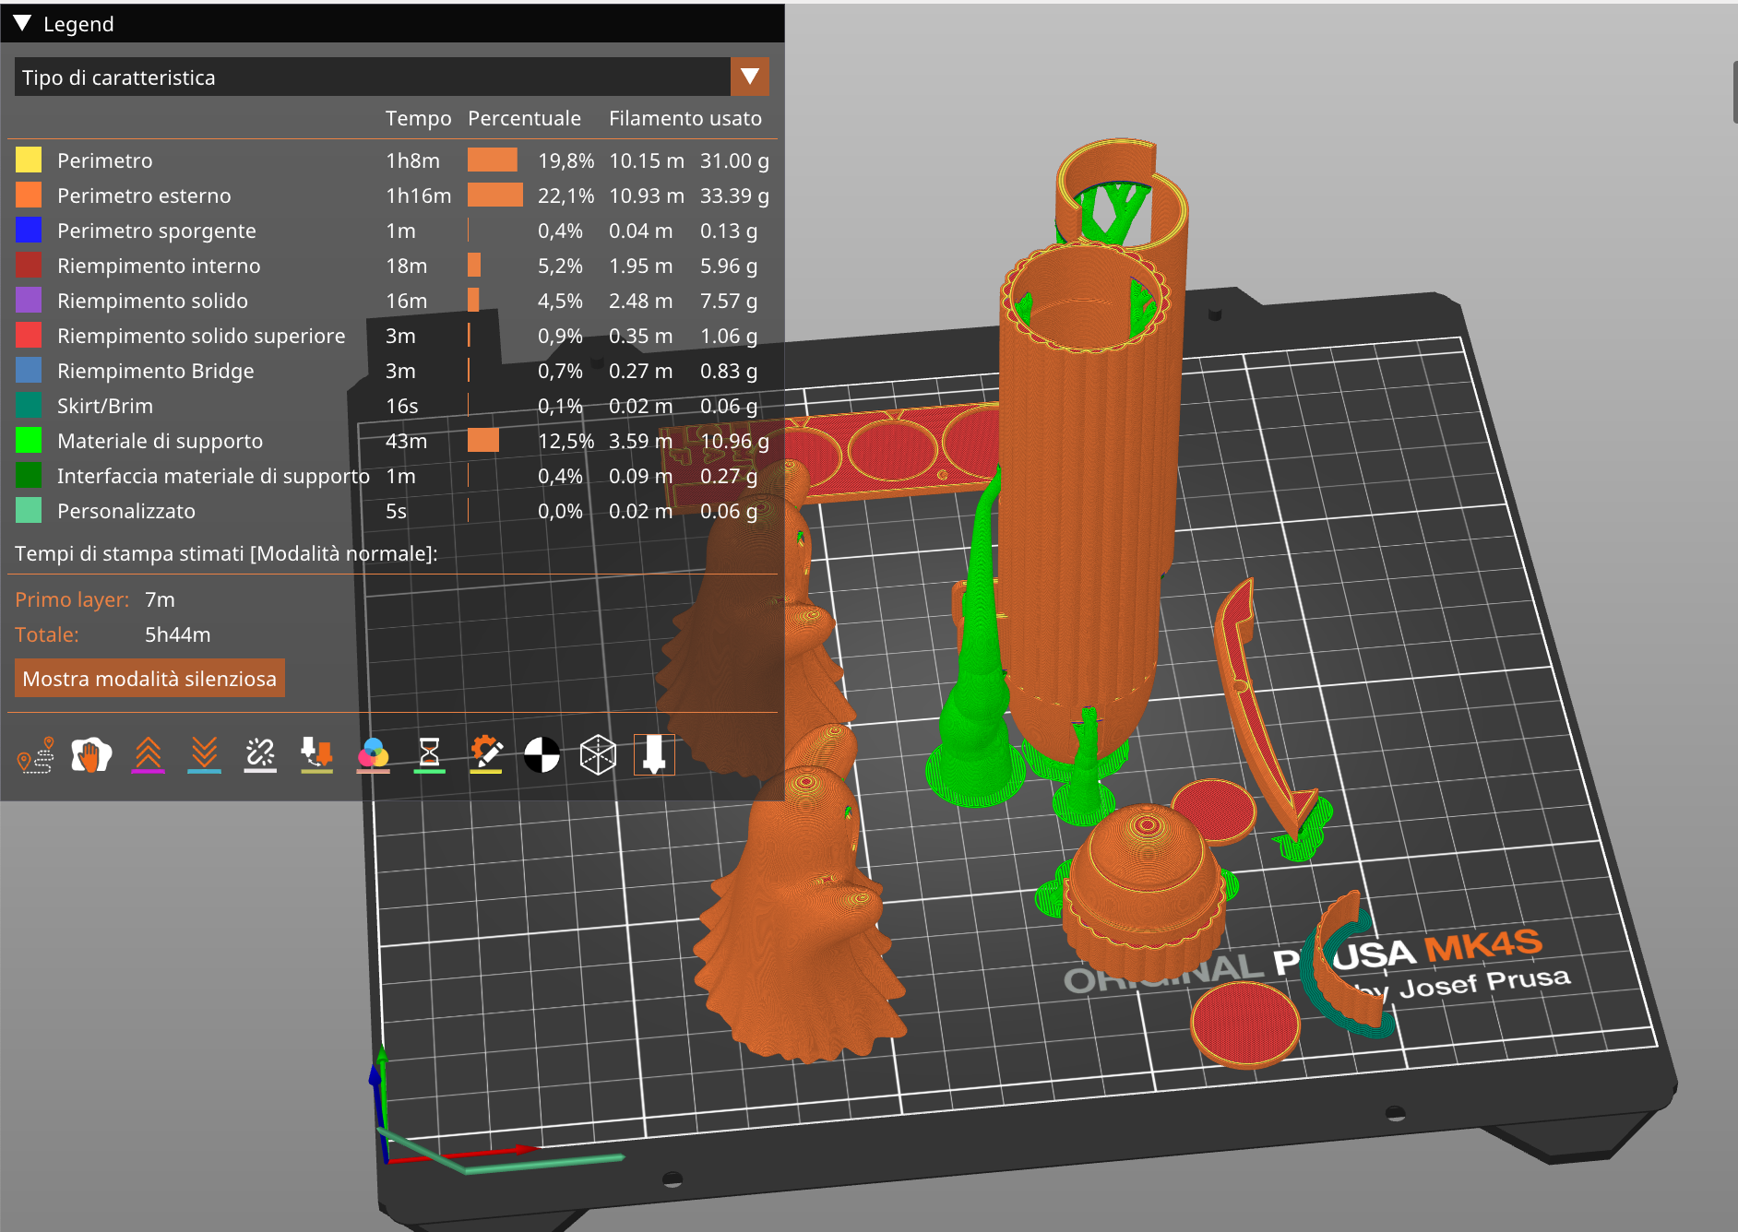The width and height of the screenshot is (1738, 1232).
Task: Click Mostra modalità silenziosa button
Action: (149, 679)
